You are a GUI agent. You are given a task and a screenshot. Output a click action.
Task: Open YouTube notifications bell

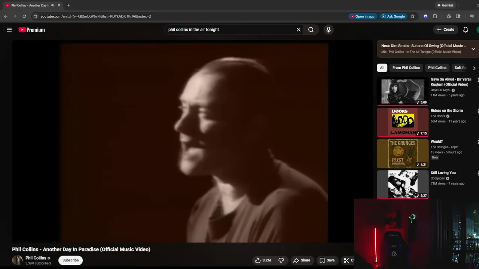click(466, 30)
